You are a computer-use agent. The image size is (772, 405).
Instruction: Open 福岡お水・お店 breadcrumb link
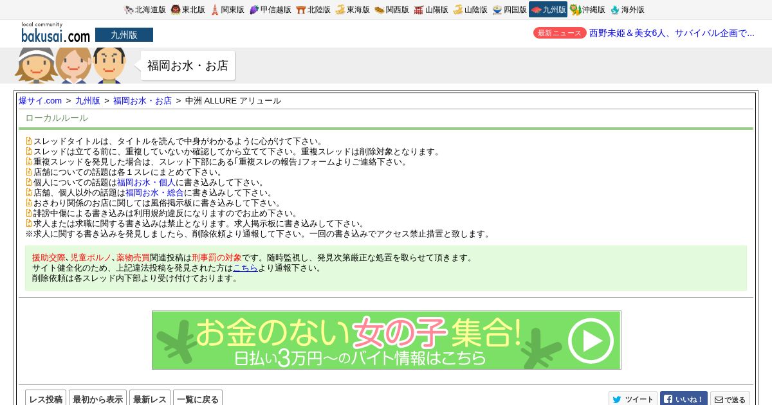tap(142, 101)
